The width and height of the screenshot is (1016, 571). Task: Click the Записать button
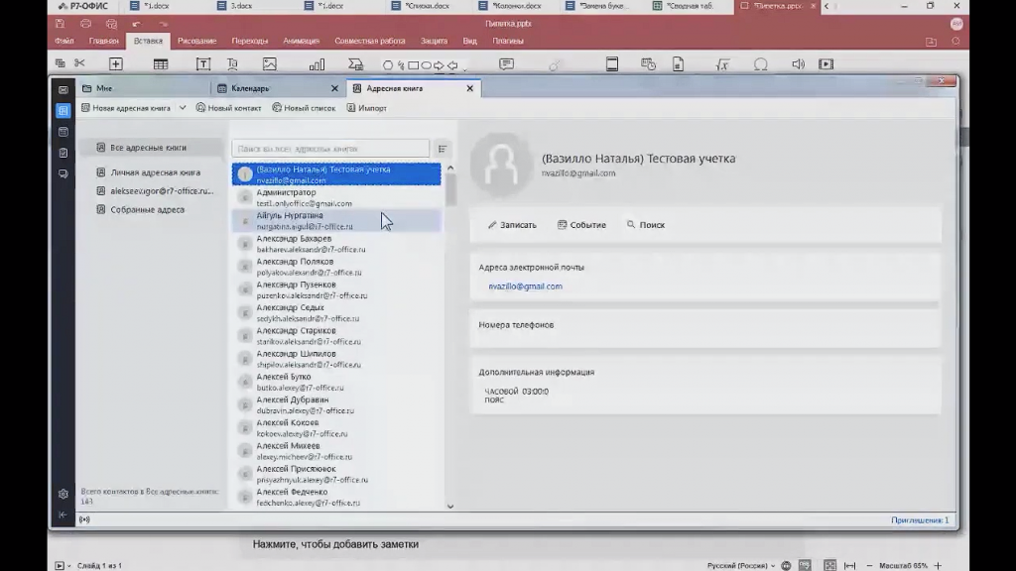(x=513, y=225)
